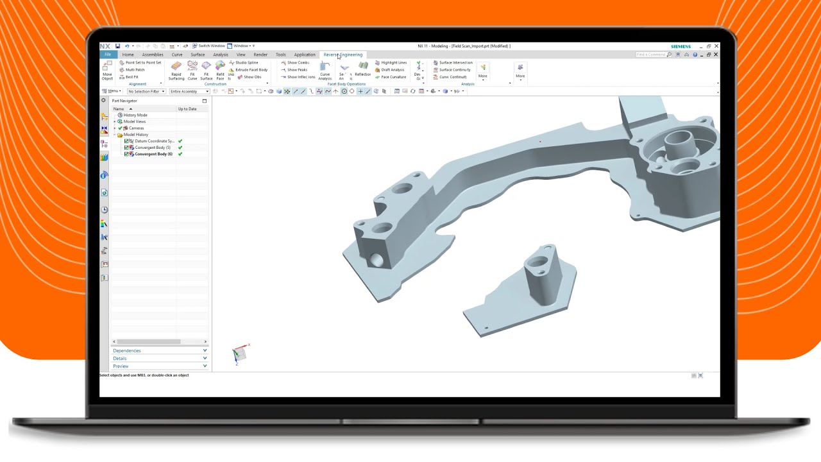
Task: Expand the Cameras tree node
Action: [x=115, y=128]
